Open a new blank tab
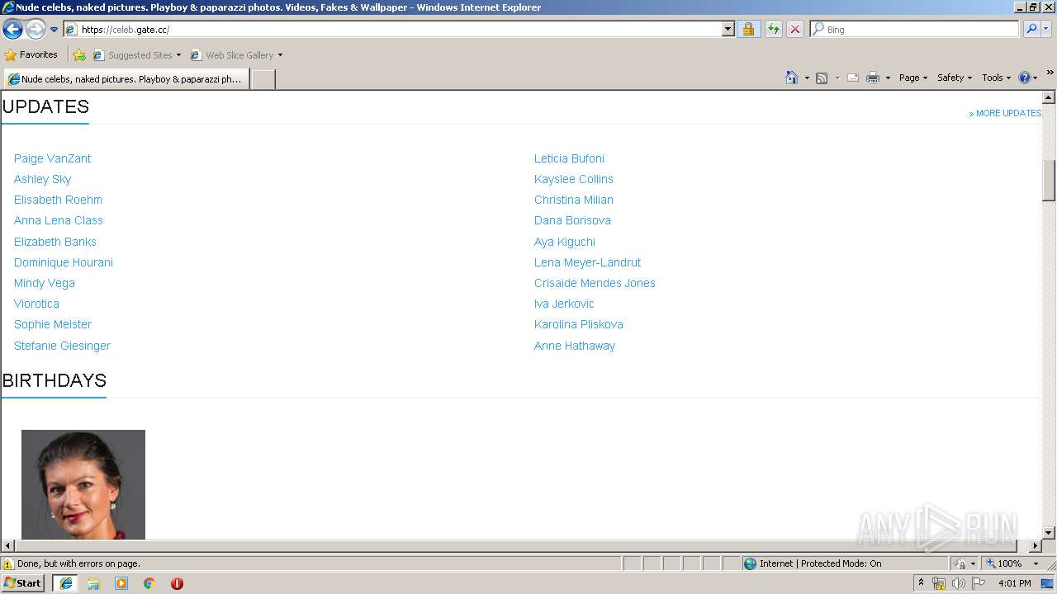Screen dimensions: 1057x594 (x=263, y=79)
